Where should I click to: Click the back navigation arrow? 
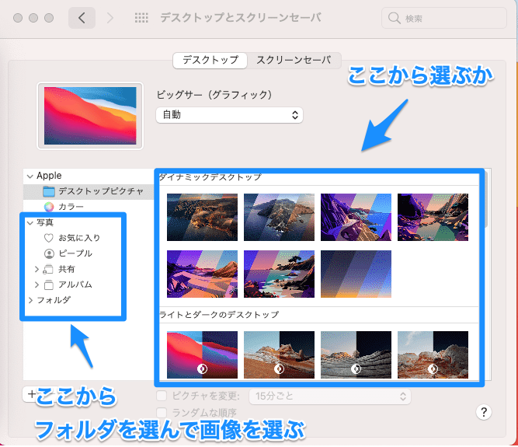[82, 17]
